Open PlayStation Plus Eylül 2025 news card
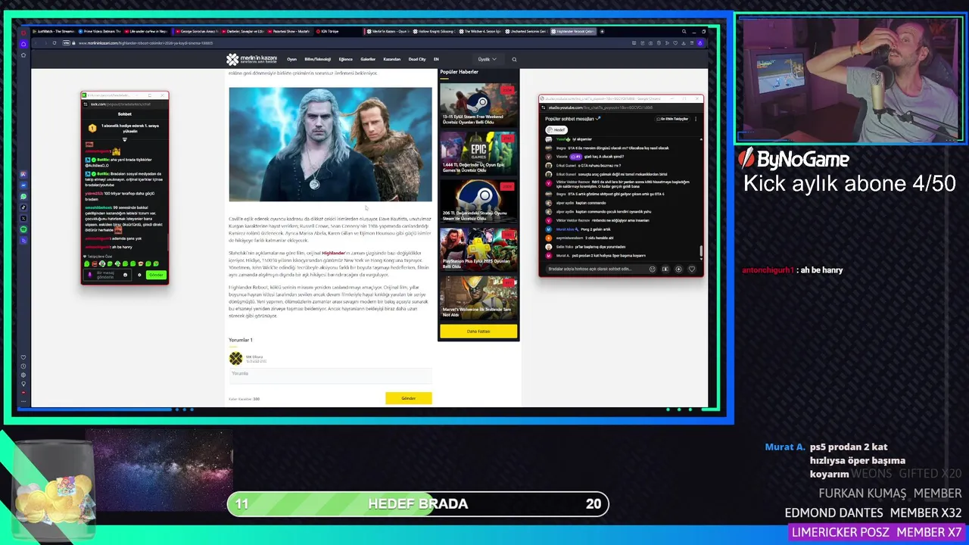The height and width of the screenshot is (545, 969). click(478, 249)
